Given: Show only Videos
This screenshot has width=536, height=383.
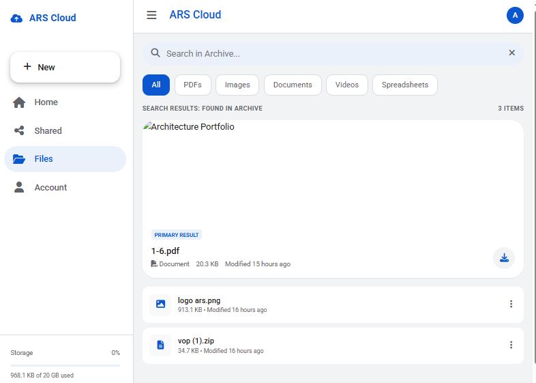Looking at the screenshot, I should tap(347, 85).
